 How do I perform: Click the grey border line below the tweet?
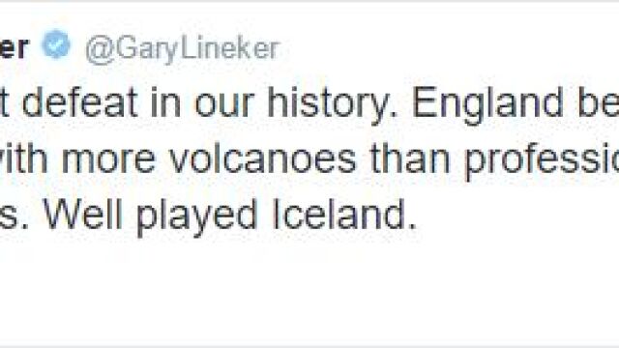coord(309,346)
